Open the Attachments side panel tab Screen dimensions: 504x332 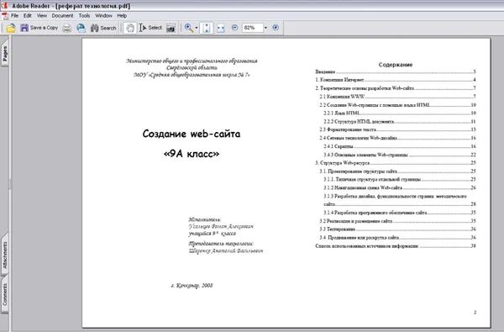4,256
